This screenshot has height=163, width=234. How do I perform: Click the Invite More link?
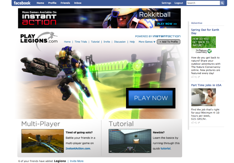click(x=77, y=161)
